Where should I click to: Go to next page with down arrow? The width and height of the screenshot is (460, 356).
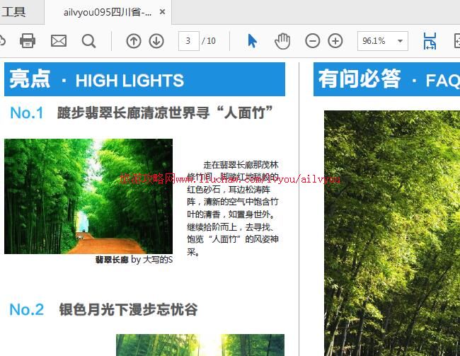156,41
